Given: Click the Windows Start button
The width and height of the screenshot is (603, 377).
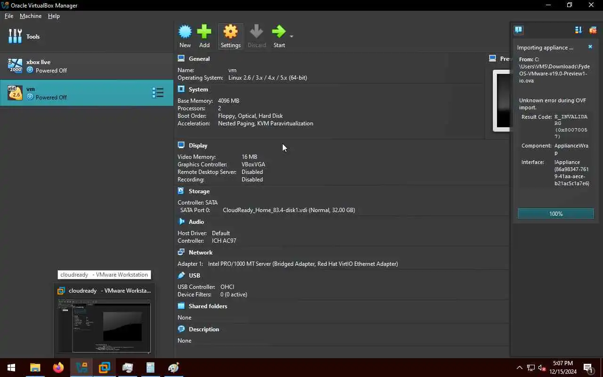Looking at the screenshot, I should [11, 368].
